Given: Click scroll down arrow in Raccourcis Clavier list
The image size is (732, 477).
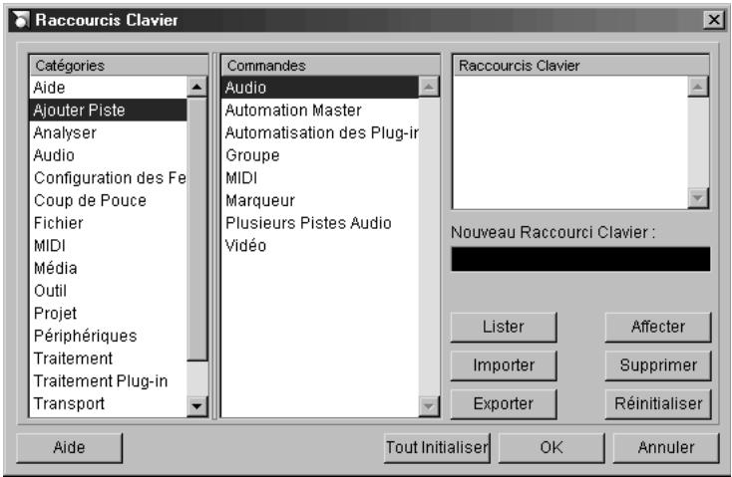Looking at the screenshot, I should pos(698,198).
